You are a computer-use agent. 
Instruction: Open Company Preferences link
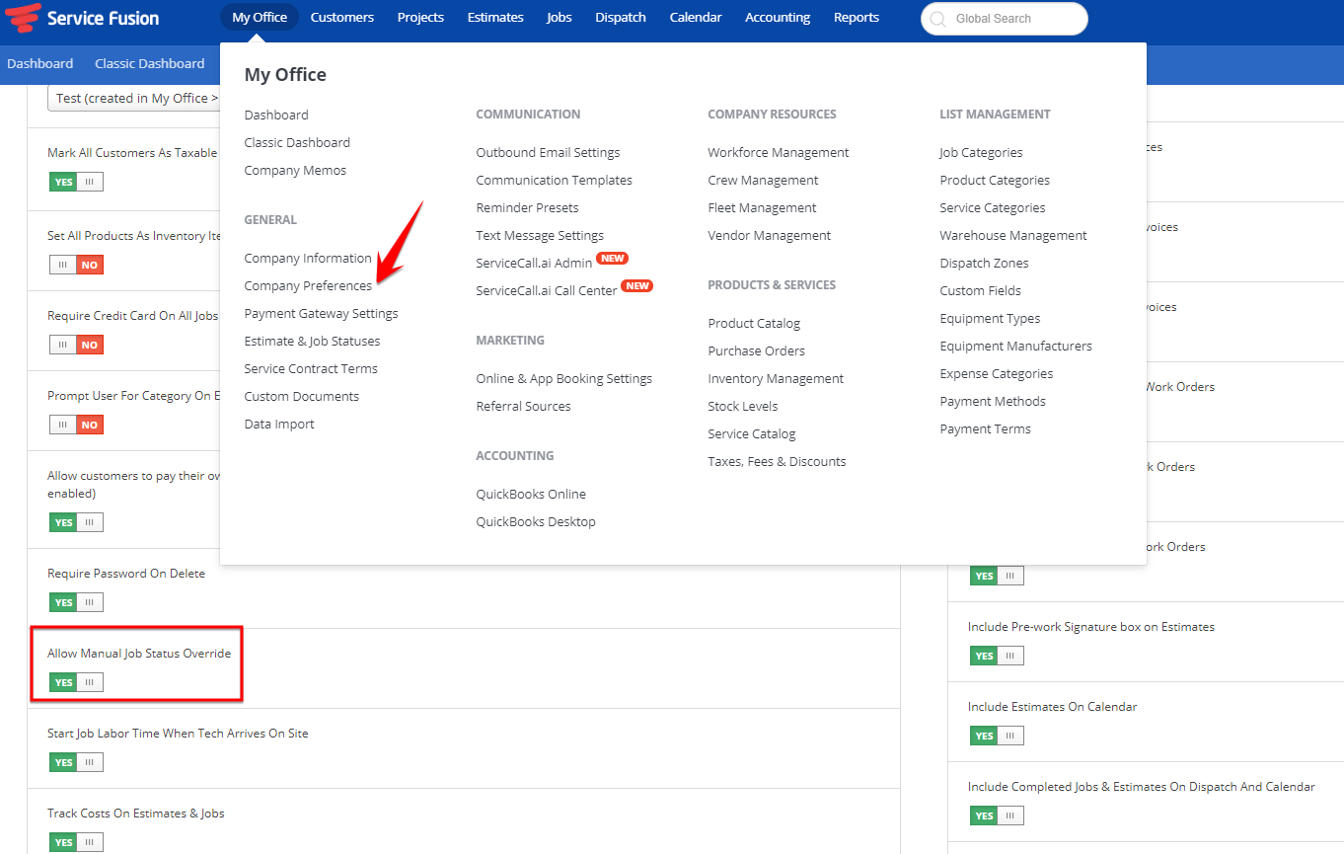point(308,285)
